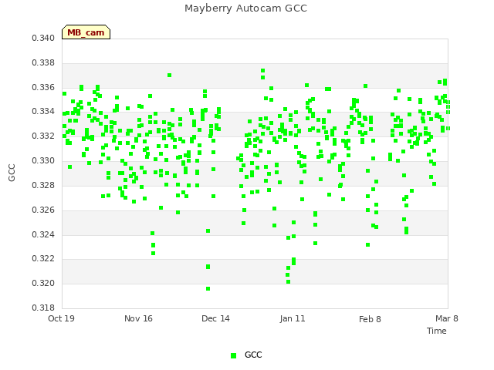Select the GCC legend label
This screenshot has width=494, height=370.
(x=253, y=355)
